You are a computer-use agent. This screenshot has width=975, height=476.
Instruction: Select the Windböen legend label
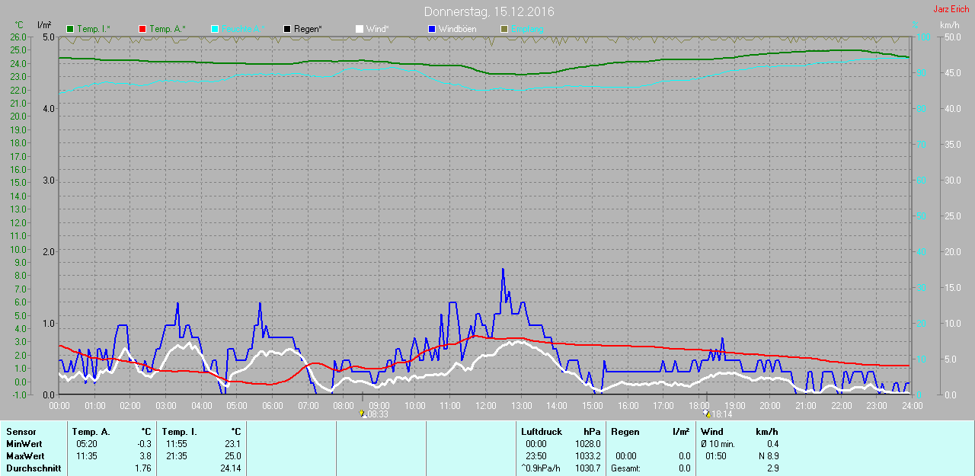(x=456, y=29)
